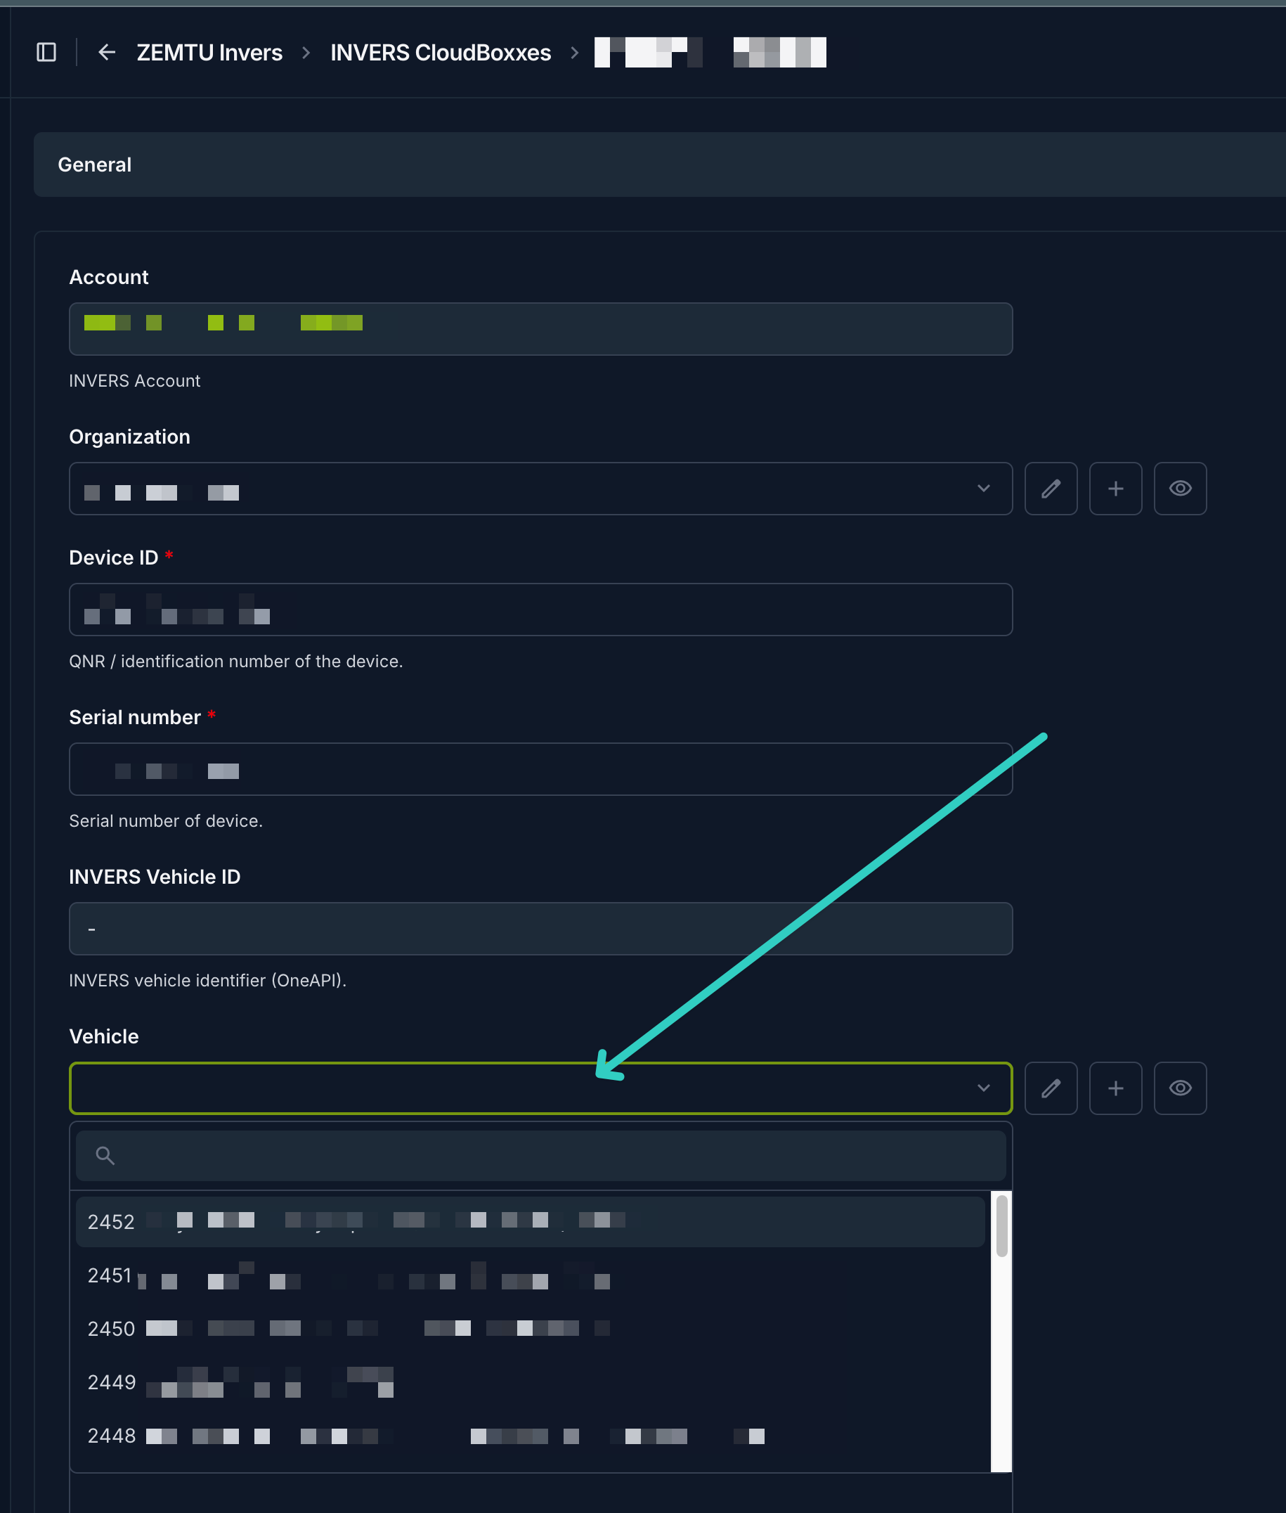Edit the selected Organization with pencil icon
The image size is (1286, 1513).
coord(1051,489)
